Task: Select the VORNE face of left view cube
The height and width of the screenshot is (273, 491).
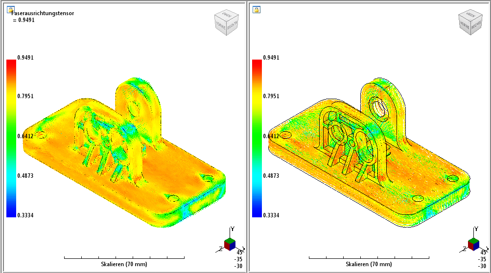Action: pyautogui.click(x=220, y=26)
